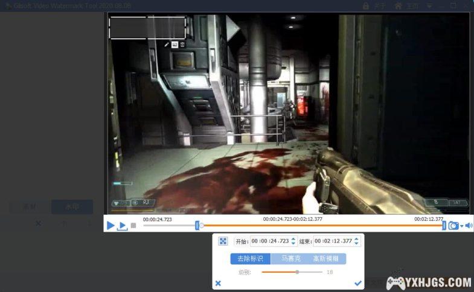Mute the volume speaker icon
This screenshot has width=474, height=292.
469,226
